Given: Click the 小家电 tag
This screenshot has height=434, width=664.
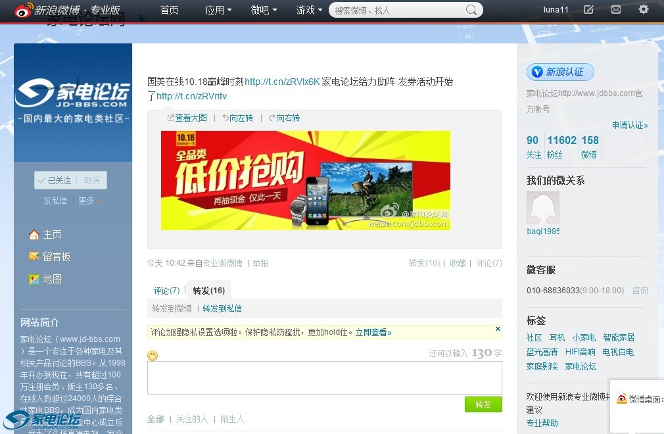Looking at the screenshot, I should 584,337.
